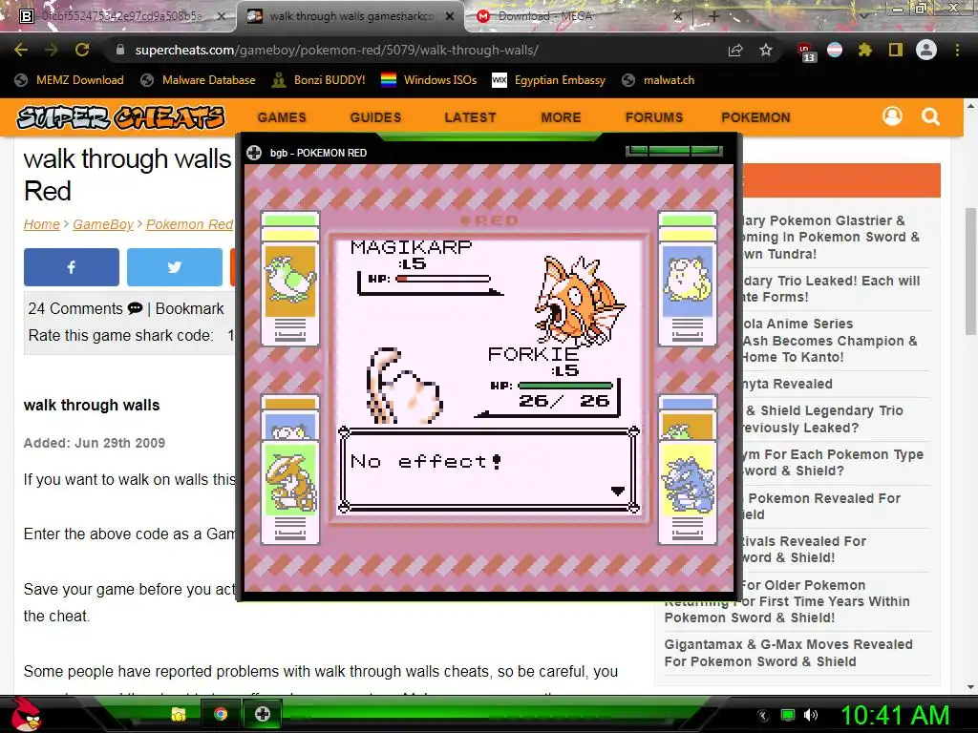
Task: Close the walk through walls tab
Action: [450, 16]
